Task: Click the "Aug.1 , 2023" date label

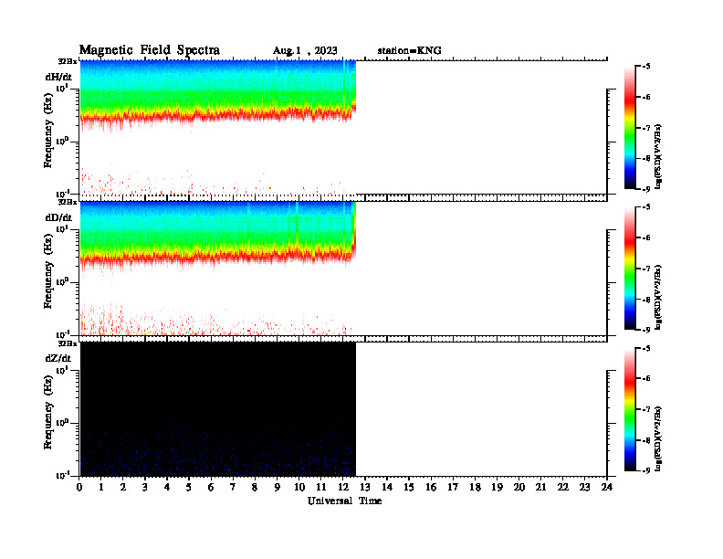Action: (x=305, y=51)
